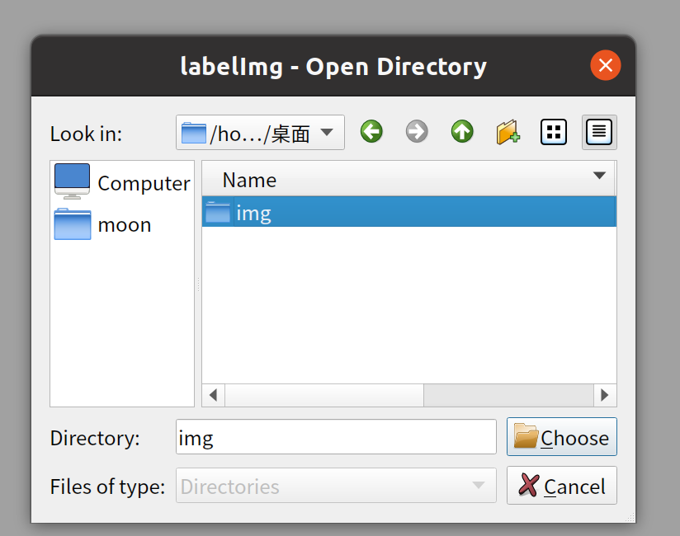
Task: Click the Choose button
Action: click(562, 437)
